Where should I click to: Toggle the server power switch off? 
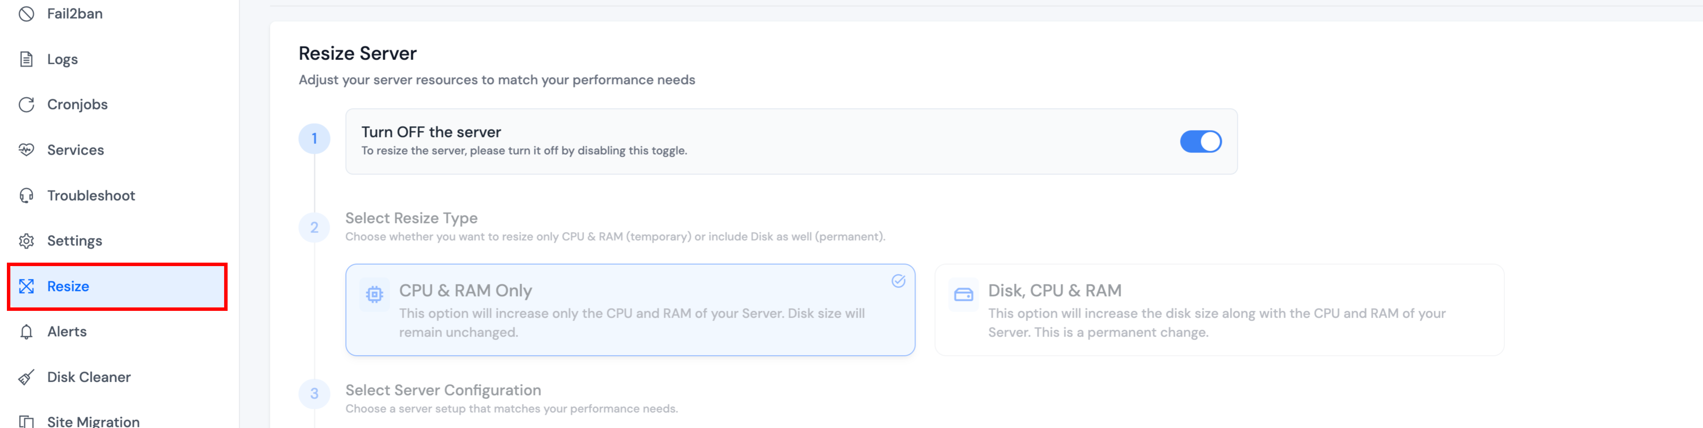[1201, 141]
